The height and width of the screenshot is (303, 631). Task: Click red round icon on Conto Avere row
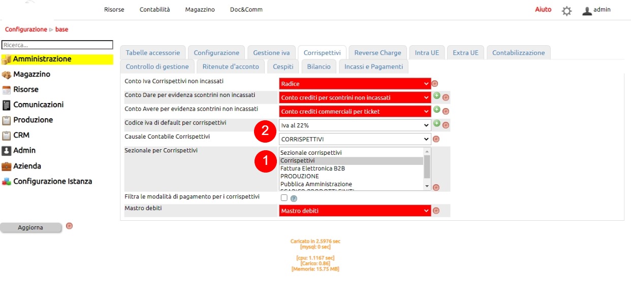tap(446, 111)
